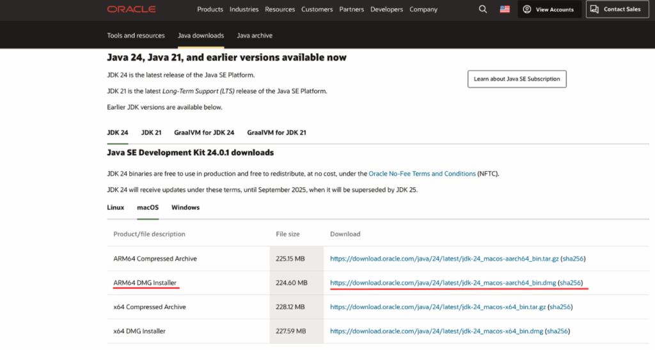Download the ARM64 DMG Installer link
The image size is (655, 350).
443,283
